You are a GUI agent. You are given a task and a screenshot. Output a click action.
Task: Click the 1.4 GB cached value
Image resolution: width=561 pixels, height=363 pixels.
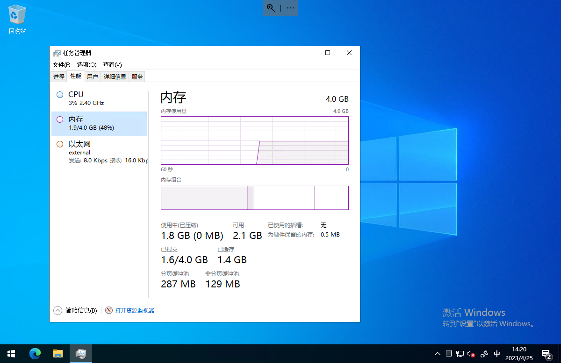tap(232, 260)
